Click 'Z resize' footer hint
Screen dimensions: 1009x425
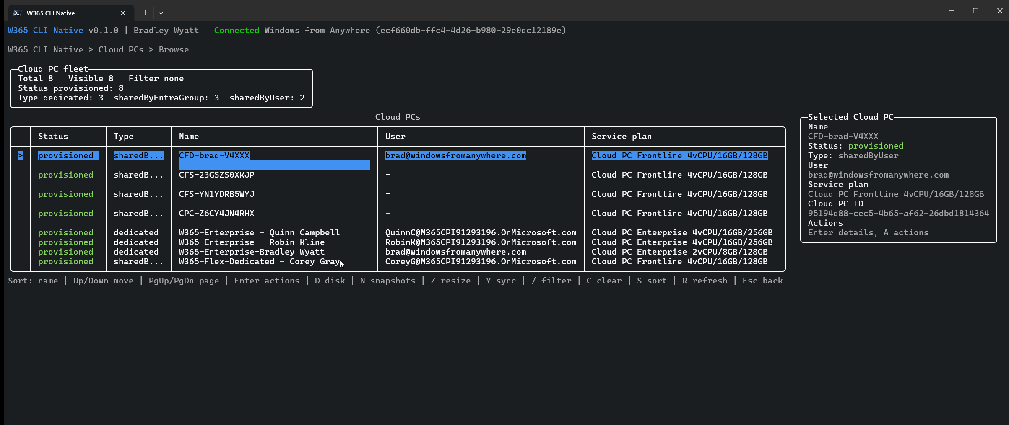tap(450, 281)
